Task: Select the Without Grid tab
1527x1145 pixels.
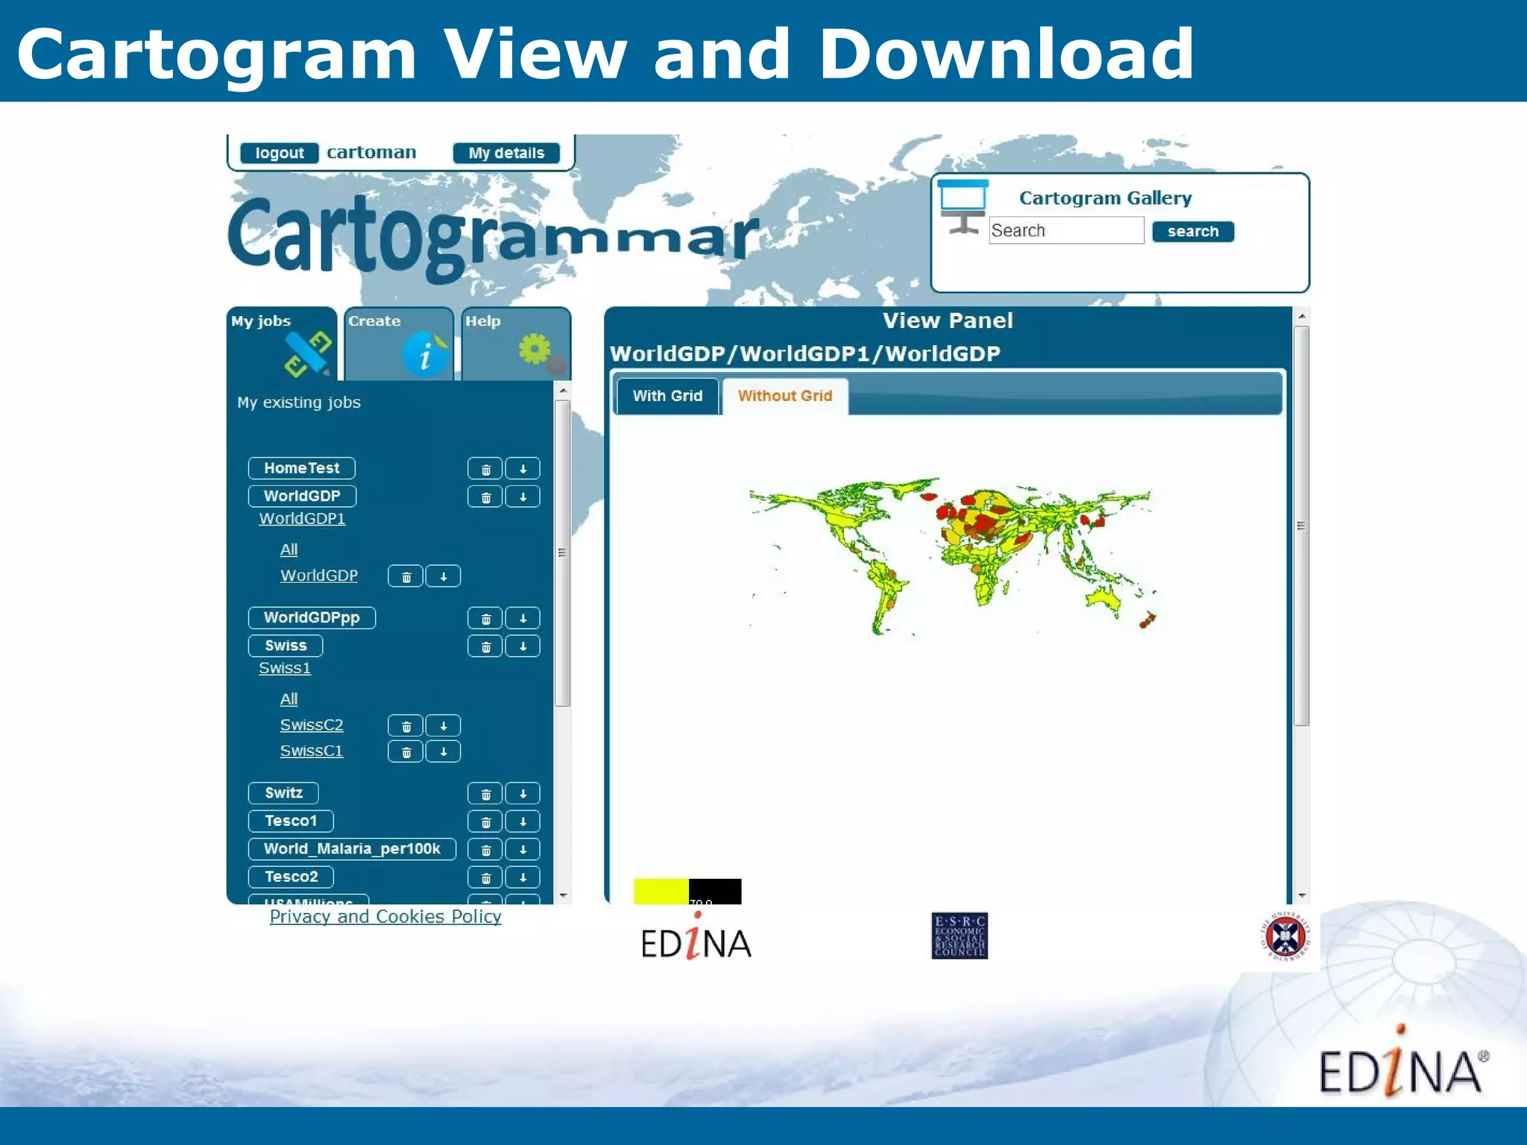Action: (x=784, y=396)
